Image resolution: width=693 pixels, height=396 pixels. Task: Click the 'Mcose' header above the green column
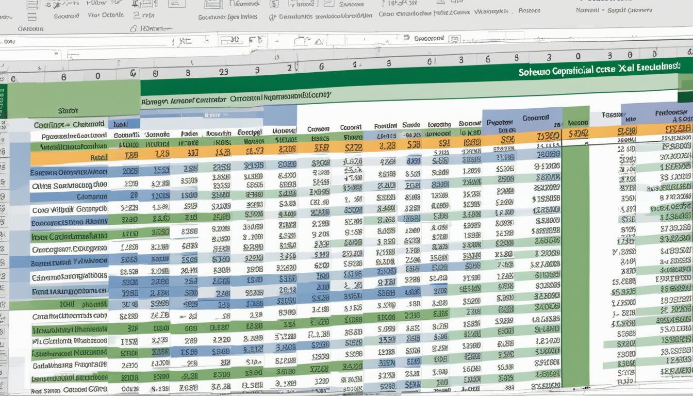point(578,124)
